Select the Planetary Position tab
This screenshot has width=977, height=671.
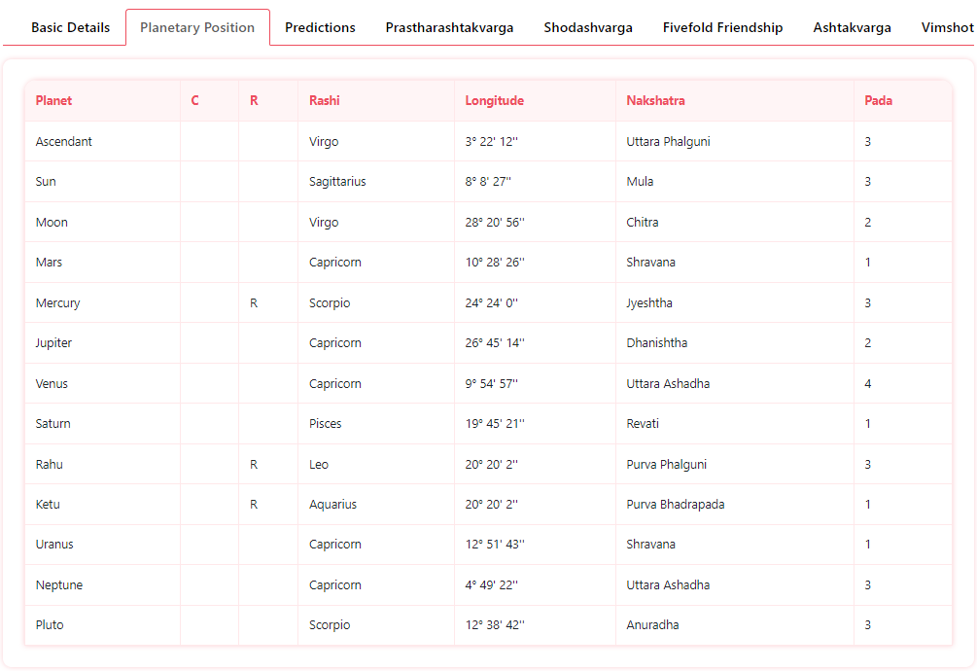point(197,27)
